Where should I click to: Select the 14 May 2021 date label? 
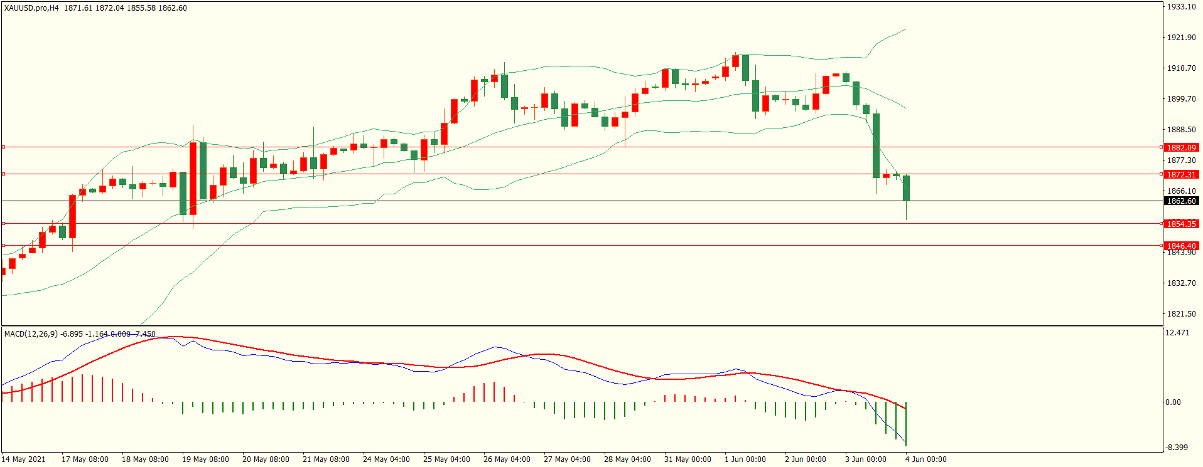click(x=24, y=459)
